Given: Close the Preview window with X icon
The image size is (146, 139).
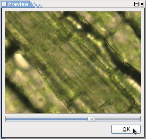Looking at the screenshot, I should pyautogui.click(x=142, y=4).
